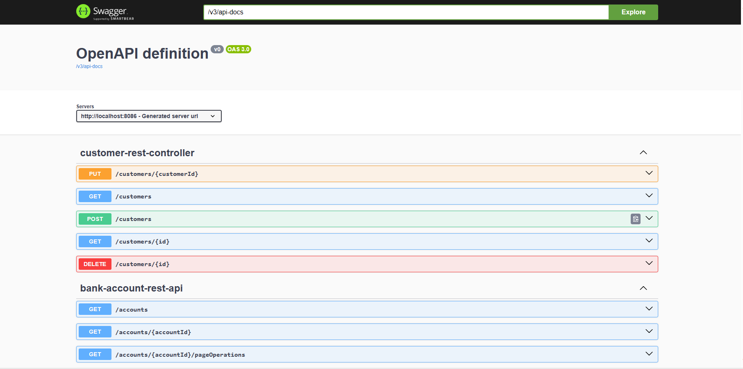Open the /v3/api-docs link under title
Viewport: 743px width, 369px height.
[x=89, y=66]
